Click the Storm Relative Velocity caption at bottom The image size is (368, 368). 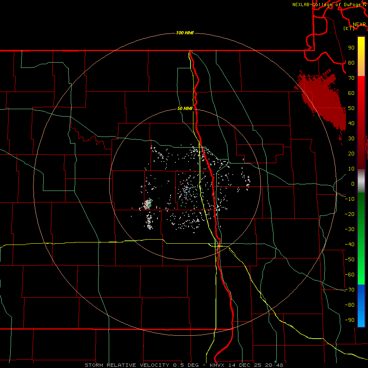pos(184,365)
